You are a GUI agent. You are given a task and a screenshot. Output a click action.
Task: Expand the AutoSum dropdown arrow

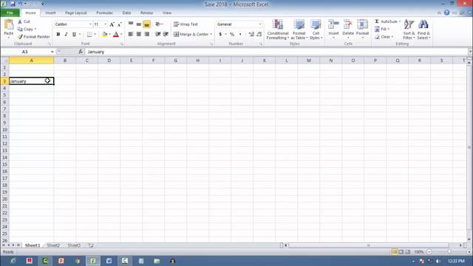(400, 21)
